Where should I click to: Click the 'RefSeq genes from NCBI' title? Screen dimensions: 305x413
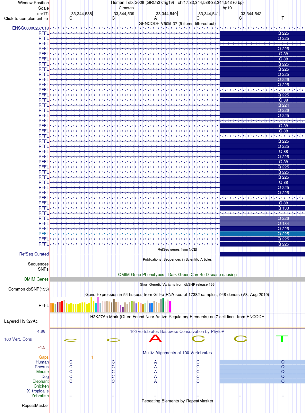177,249
